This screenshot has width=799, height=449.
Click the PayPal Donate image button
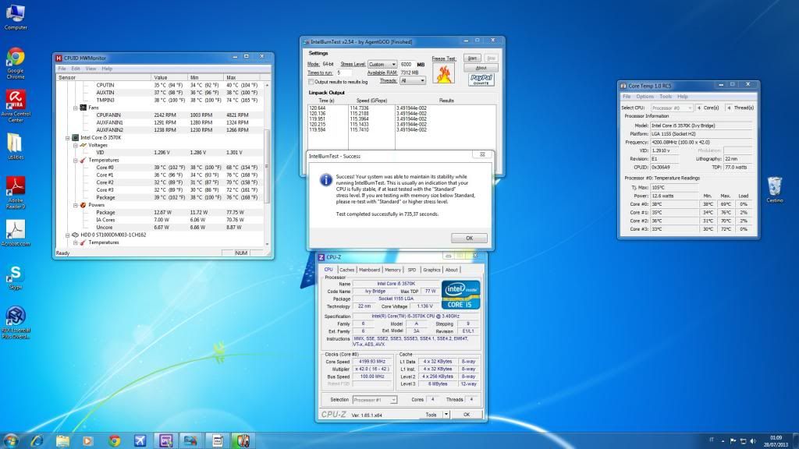click(481, 79)
